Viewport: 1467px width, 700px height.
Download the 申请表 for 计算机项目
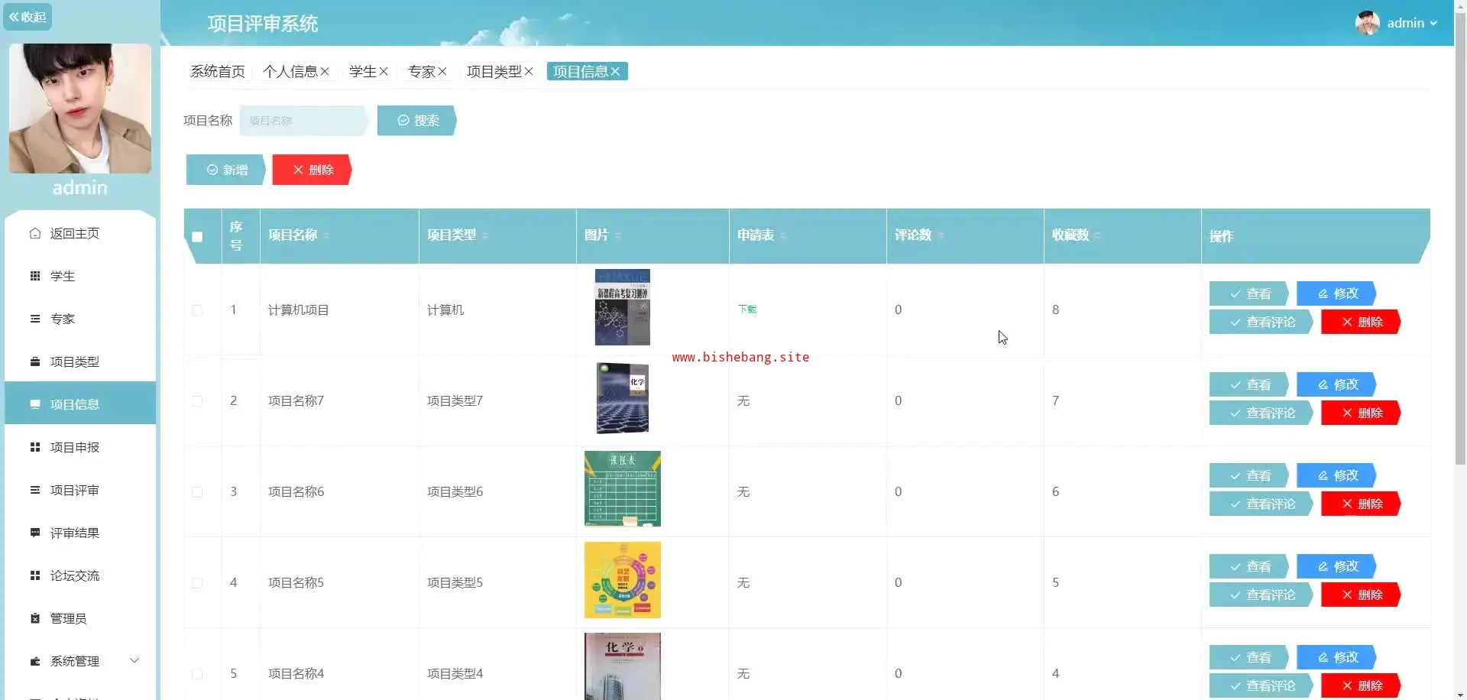coord(747,309)
